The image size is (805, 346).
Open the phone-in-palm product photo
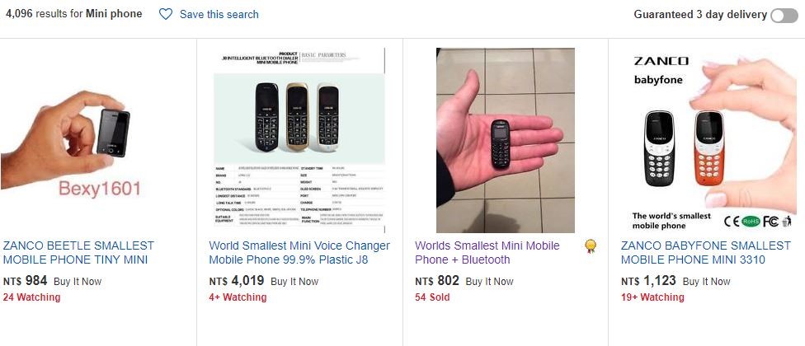coord(505,140)
